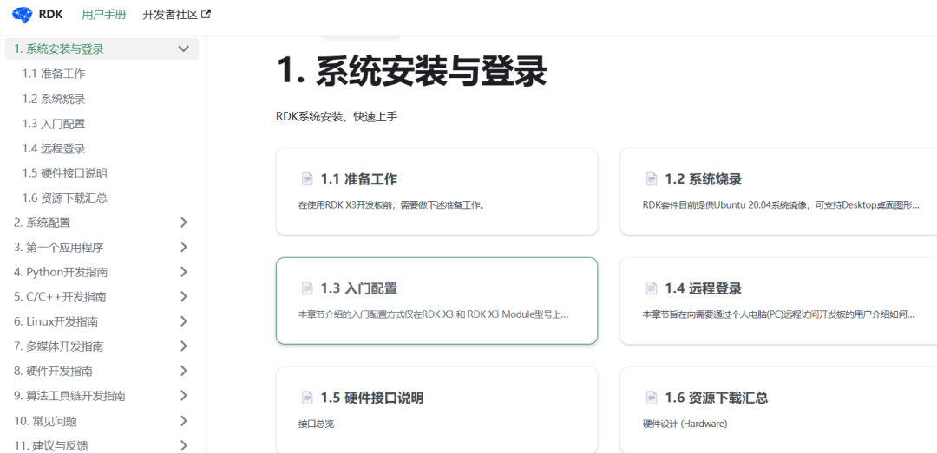This screenshot has height=453, width=937.
Task: Open the 1.5 硬件接口说明 card title
Action: [372, 398]
